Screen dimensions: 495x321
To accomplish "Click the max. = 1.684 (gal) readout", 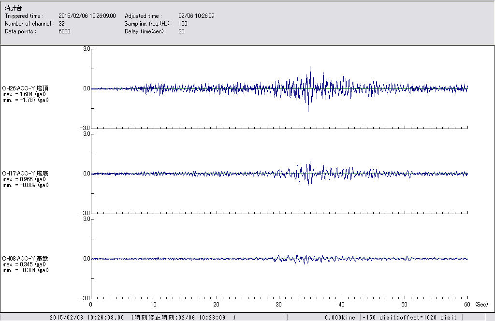I will 24,94.
